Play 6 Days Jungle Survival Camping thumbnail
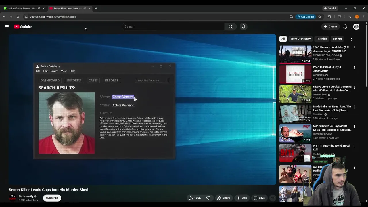Viewport: 368px width, 207px height. click(x=295, y=94)
